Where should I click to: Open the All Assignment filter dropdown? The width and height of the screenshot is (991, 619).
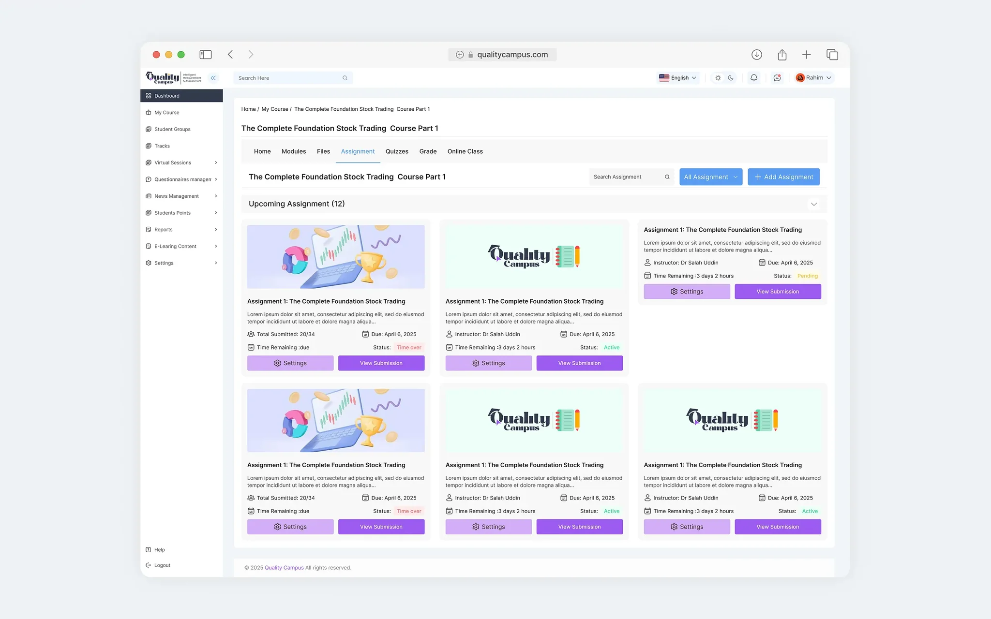(711, 177)
